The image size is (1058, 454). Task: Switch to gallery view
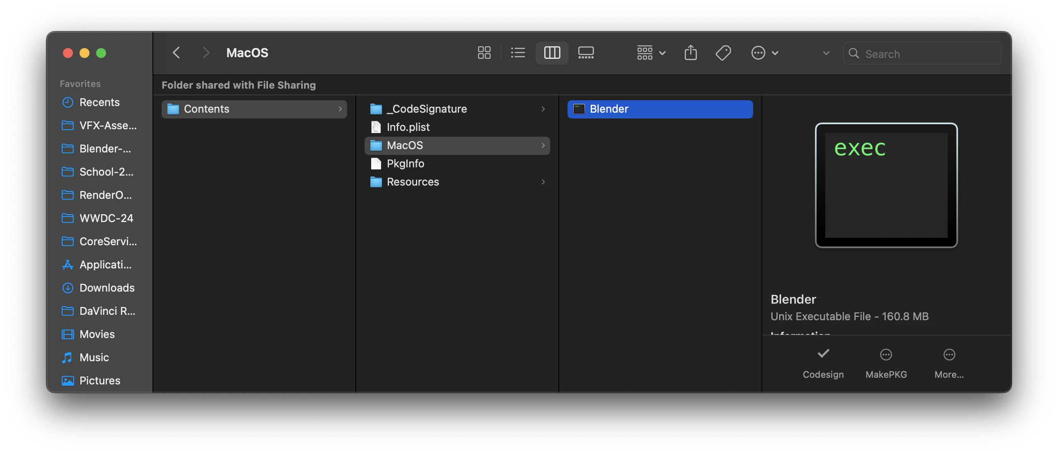pos(586,53)
